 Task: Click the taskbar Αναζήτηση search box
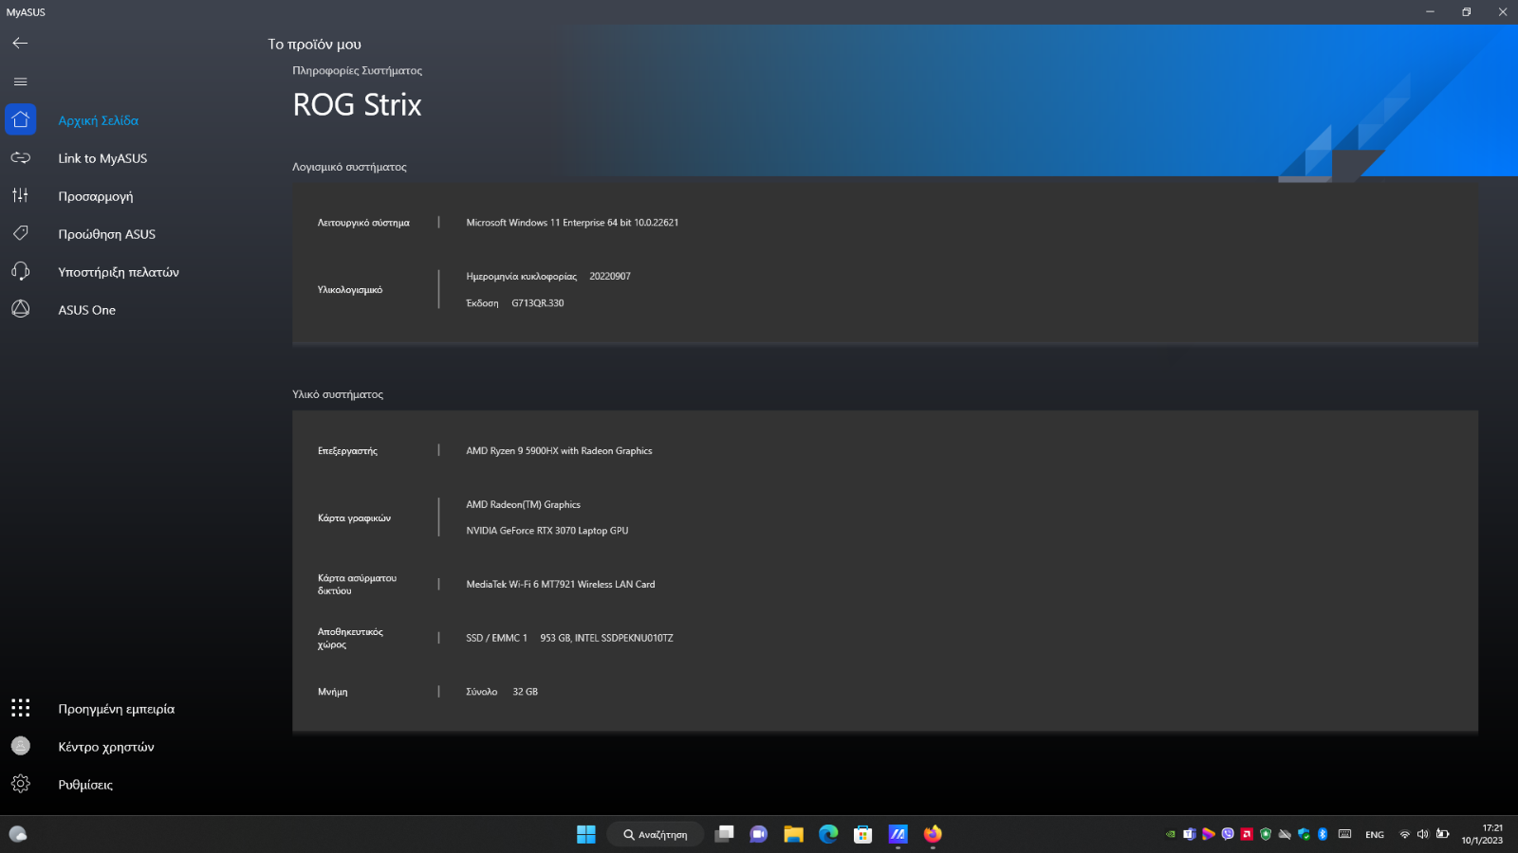(x=656, y=834)
